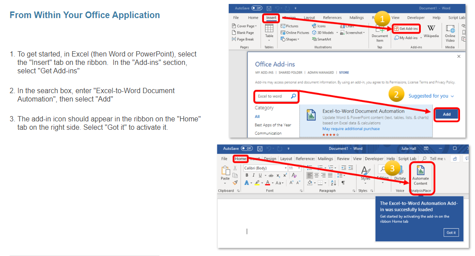Image resolution: width=475 pixels, height=256 pixels.
Task: Click the Automate Content add-in icon
Action: tap(420, 175)
